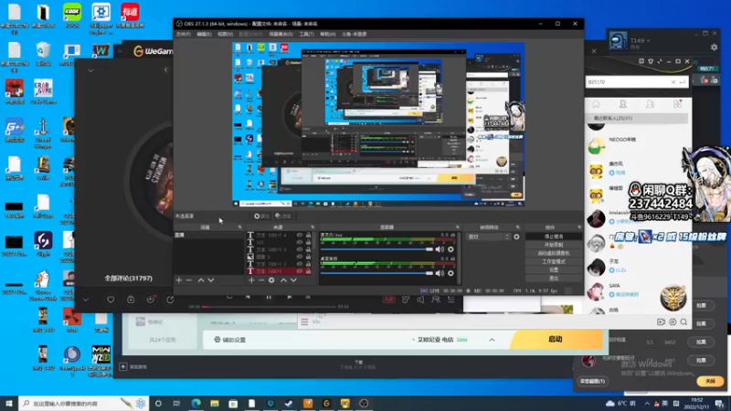Image resolution: width=731 pixels, height=411 pixels.
Task: Like the song with the heart icon
Action: click(111, 300)
